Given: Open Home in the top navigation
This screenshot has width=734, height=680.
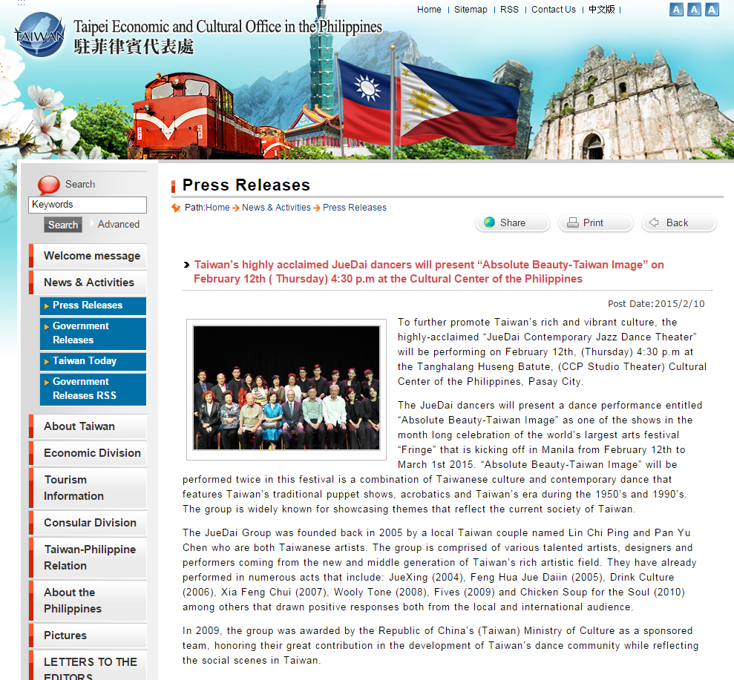Looking at the screenshot, I should pyautogui.click(x=429, y=10).
